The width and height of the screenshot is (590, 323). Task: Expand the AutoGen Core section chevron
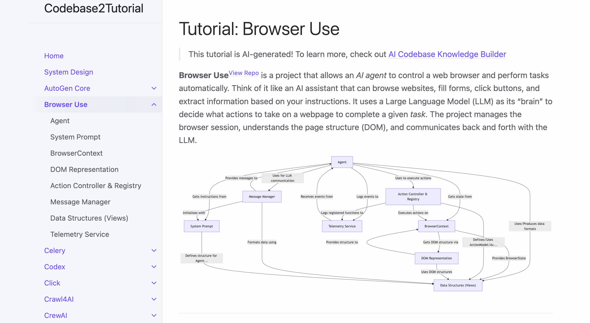154,88
